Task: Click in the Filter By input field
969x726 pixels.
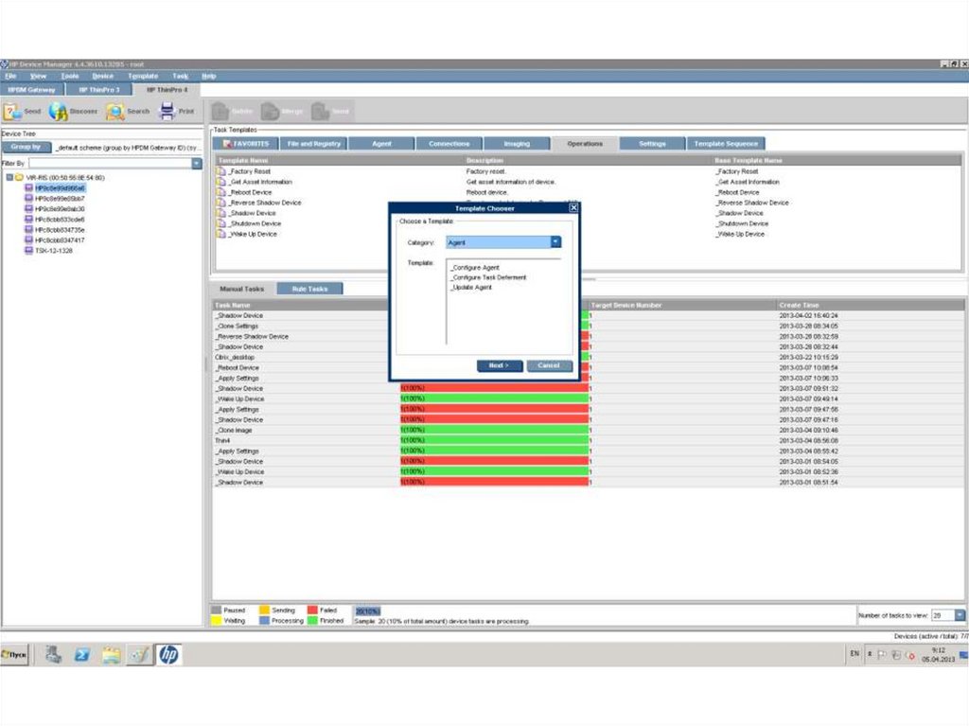Action: 110,163
